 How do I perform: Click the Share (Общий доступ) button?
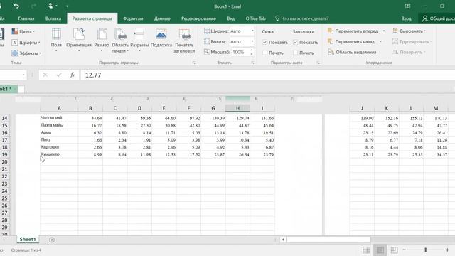[438, 18]
